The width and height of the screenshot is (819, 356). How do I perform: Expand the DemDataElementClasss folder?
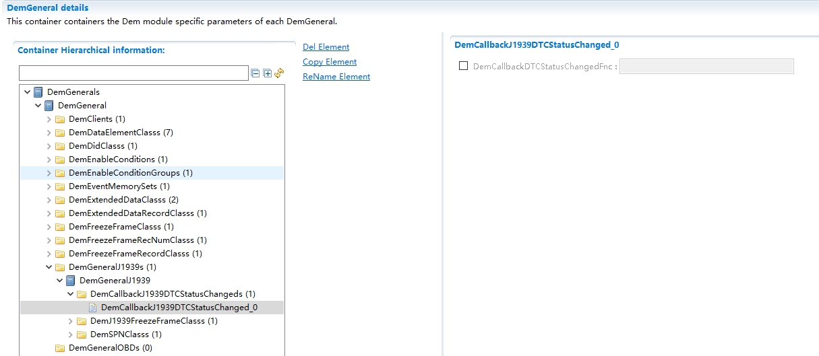49,133
